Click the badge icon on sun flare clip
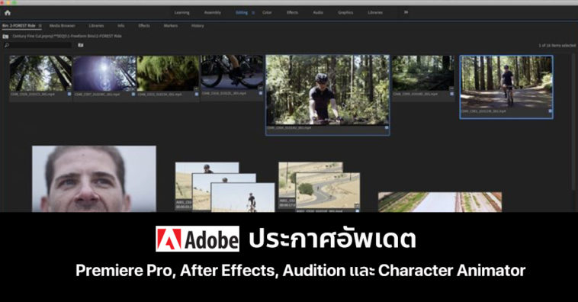Viewport: 578px width, 302px height. [133, 94]
